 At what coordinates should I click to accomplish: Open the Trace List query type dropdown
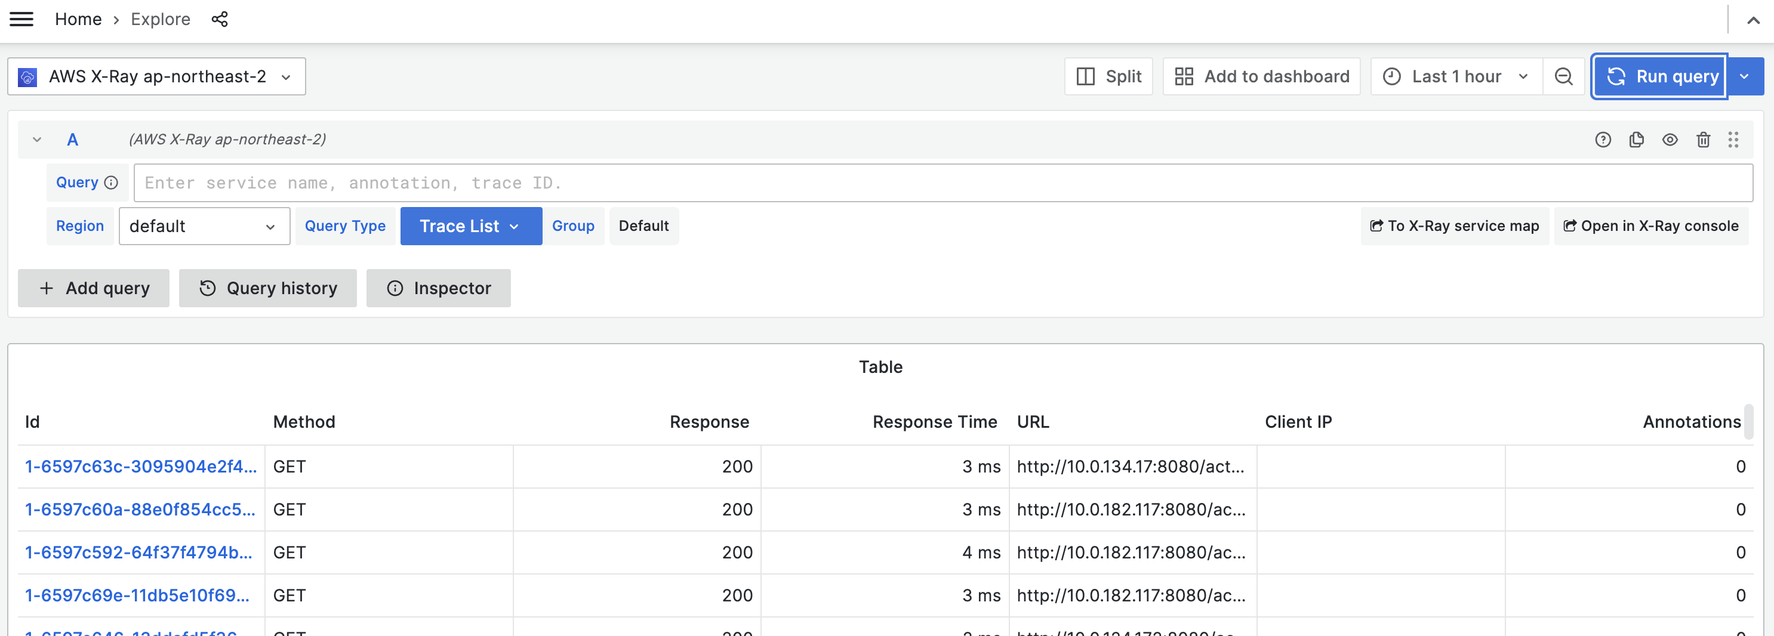point(471,227)
